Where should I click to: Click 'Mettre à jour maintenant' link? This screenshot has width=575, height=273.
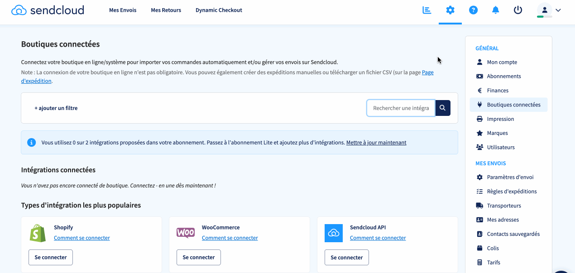tap(376, 143)
